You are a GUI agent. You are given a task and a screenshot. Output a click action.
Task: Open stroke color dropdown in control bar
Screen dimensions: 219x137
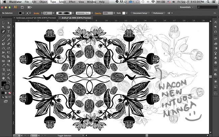(30, 13)
